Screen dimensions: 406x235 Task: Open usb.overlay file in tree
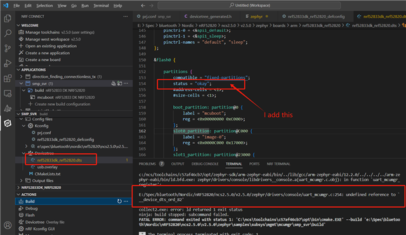point(48,167)
